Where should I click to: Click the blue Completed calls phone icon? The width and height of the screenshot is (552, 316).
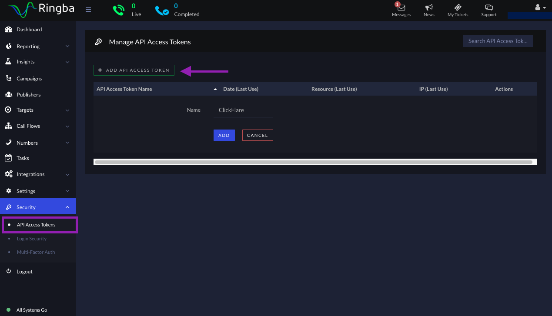pyautogui.click(x=162, y=10)
